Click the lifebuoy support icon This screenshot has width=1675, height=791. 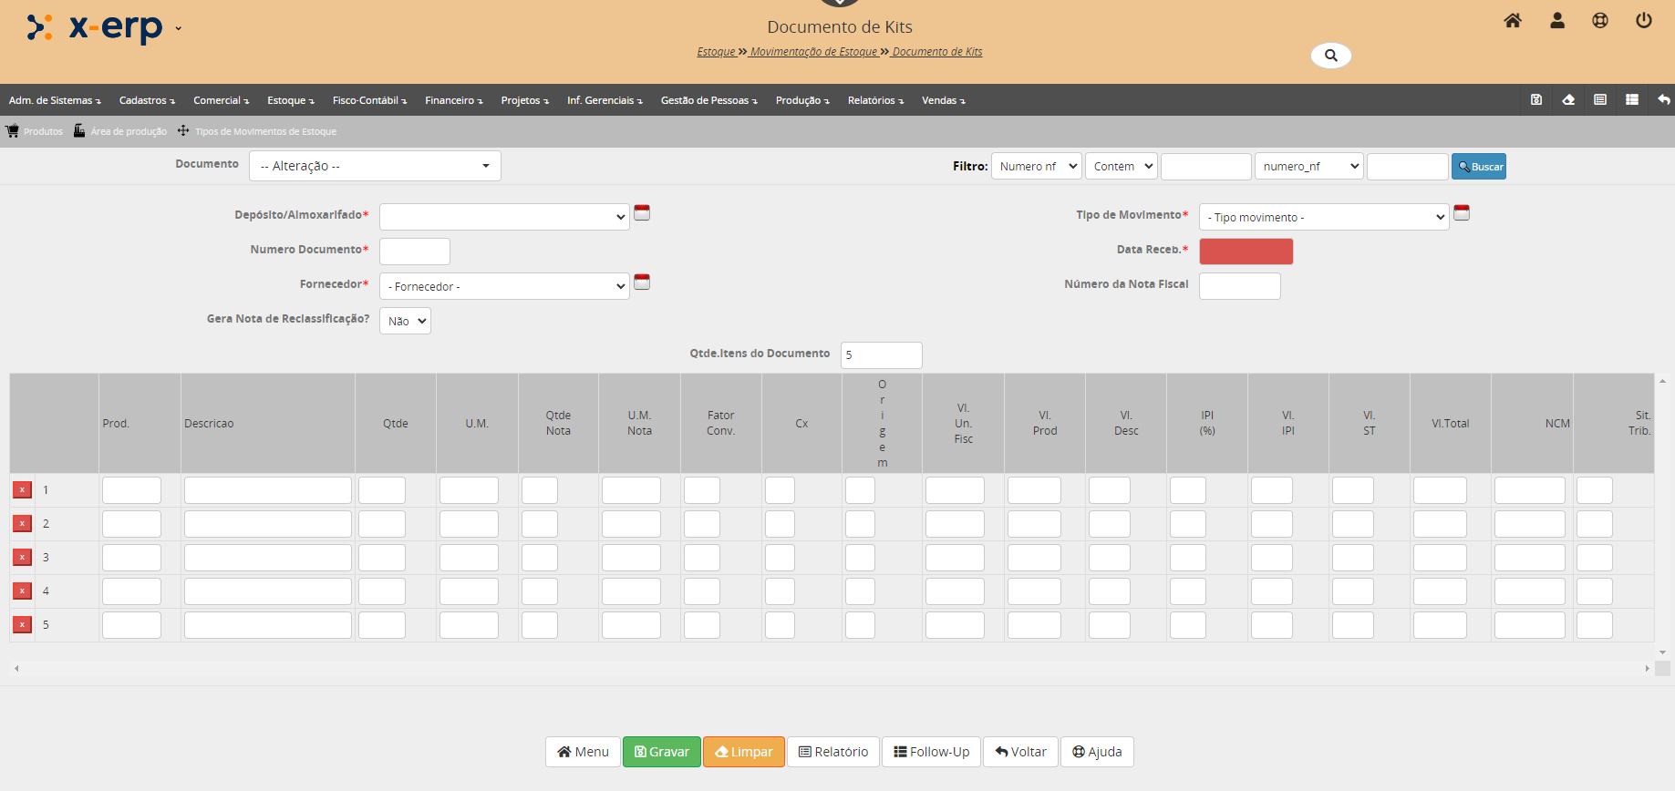(1600, 21)
